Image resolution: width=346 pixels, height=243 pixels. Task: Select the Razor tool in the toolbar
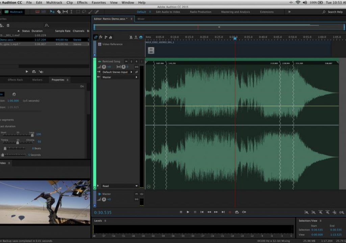59,12
